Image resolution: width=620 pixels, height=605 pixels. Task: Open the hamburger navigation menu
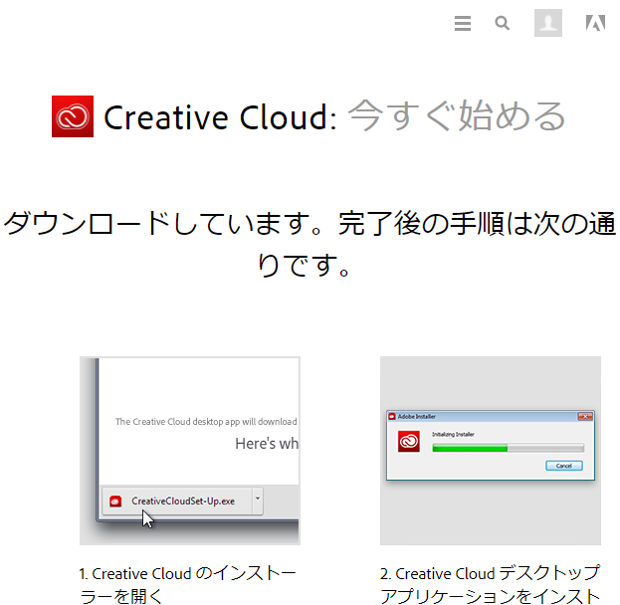(x=462, y=23)
